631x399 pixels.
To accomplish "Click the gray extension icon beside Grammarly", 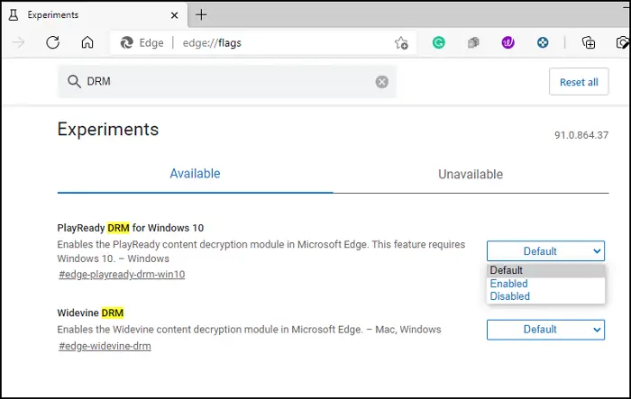I will pos(473,42).
